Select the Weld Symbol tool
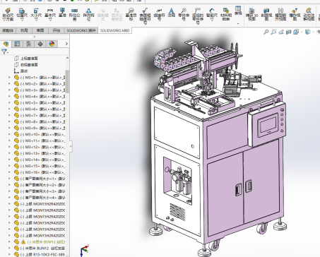This screenshot has width=320, height=257. tap(159, 14)
